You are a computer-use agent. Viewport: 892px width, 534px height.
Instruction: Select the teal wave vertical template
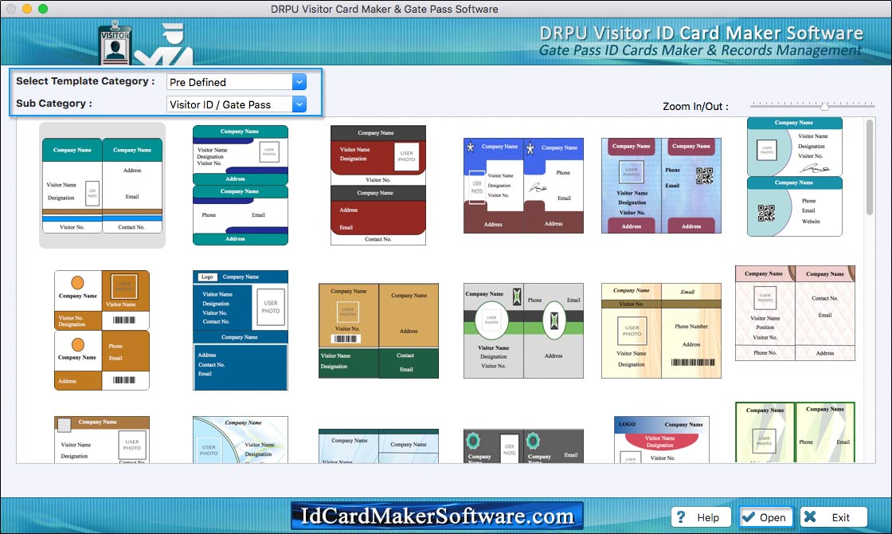pos(240,186)
